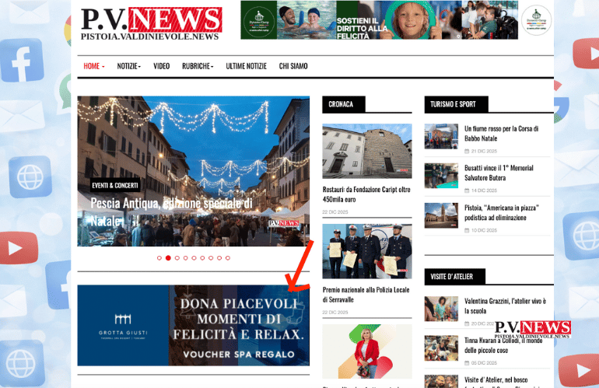Open the CHI SIAMO page
This screenshot has height=388, width=599.
pos(293,66)
